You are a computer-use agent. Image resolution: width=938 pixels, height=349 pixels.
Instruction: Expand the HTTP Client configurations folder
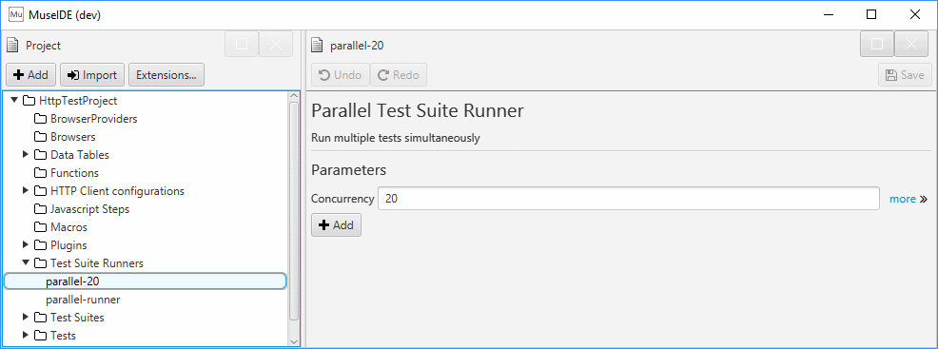[x=26, y=191]
